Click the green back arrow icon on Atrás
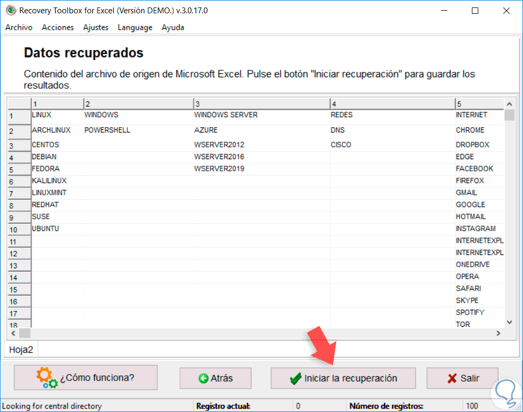 [203, 378]
